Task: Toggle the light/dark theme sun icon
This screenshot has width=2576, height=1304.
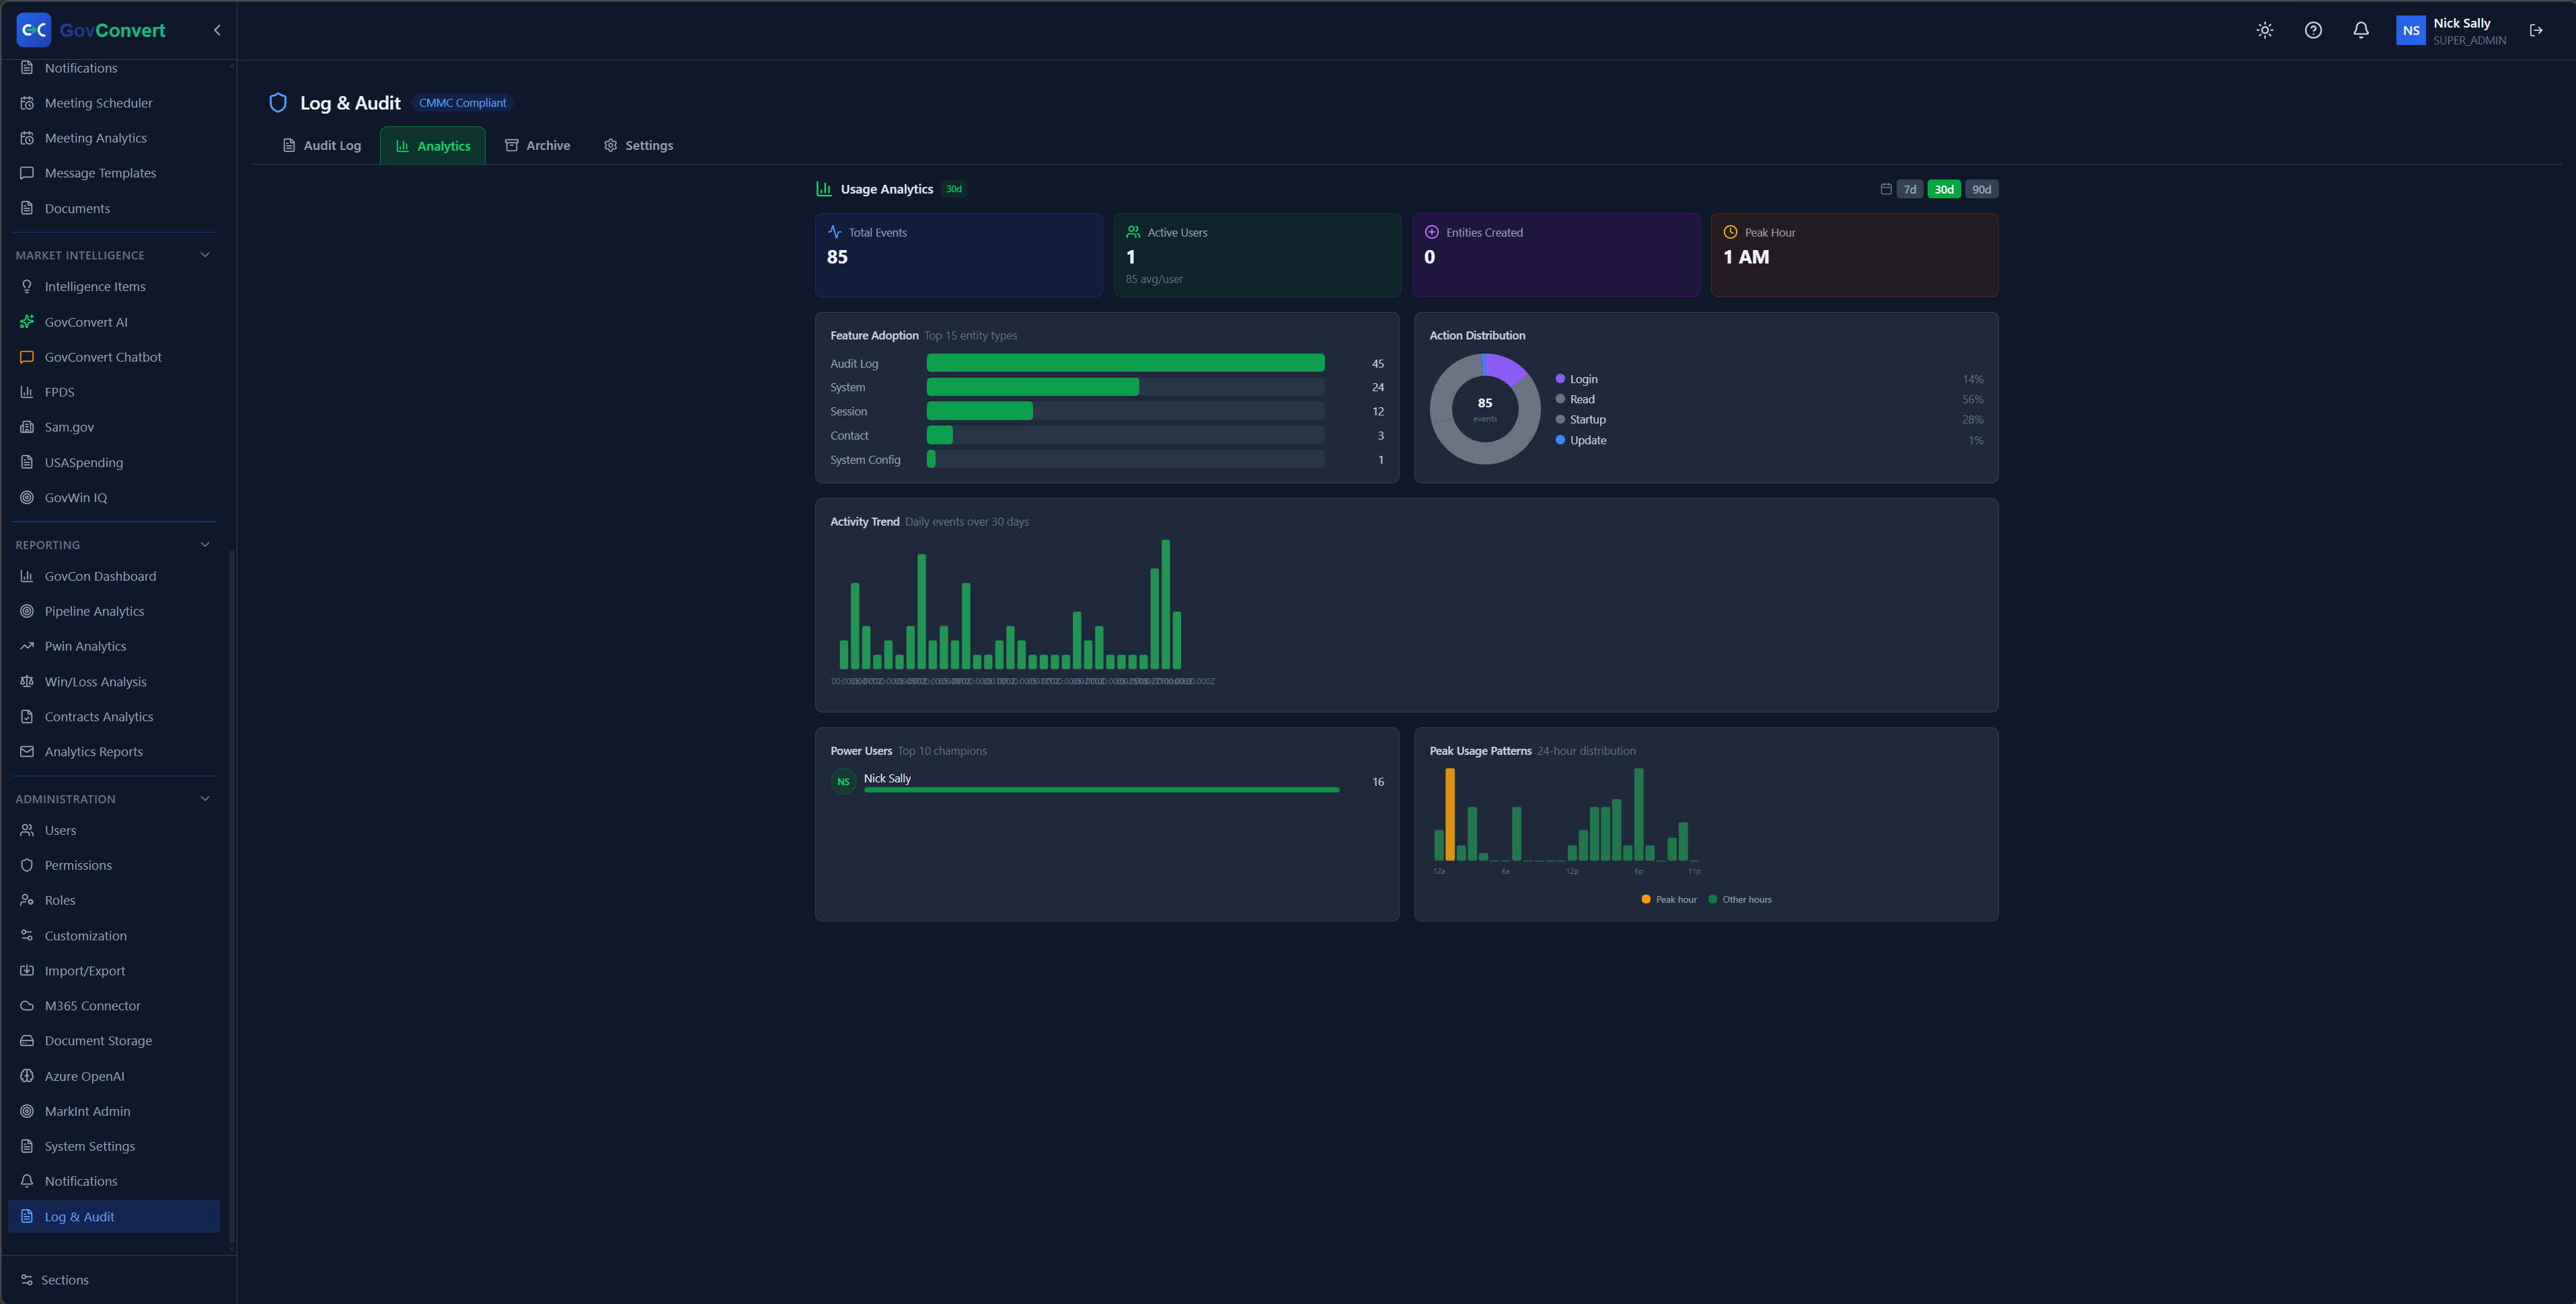Action: [x=2265, y=30]
